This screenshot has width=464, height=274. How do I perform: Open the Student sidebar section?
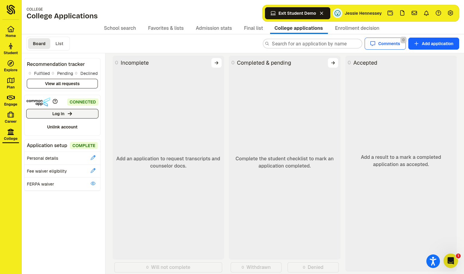click(x=11, y=49)
